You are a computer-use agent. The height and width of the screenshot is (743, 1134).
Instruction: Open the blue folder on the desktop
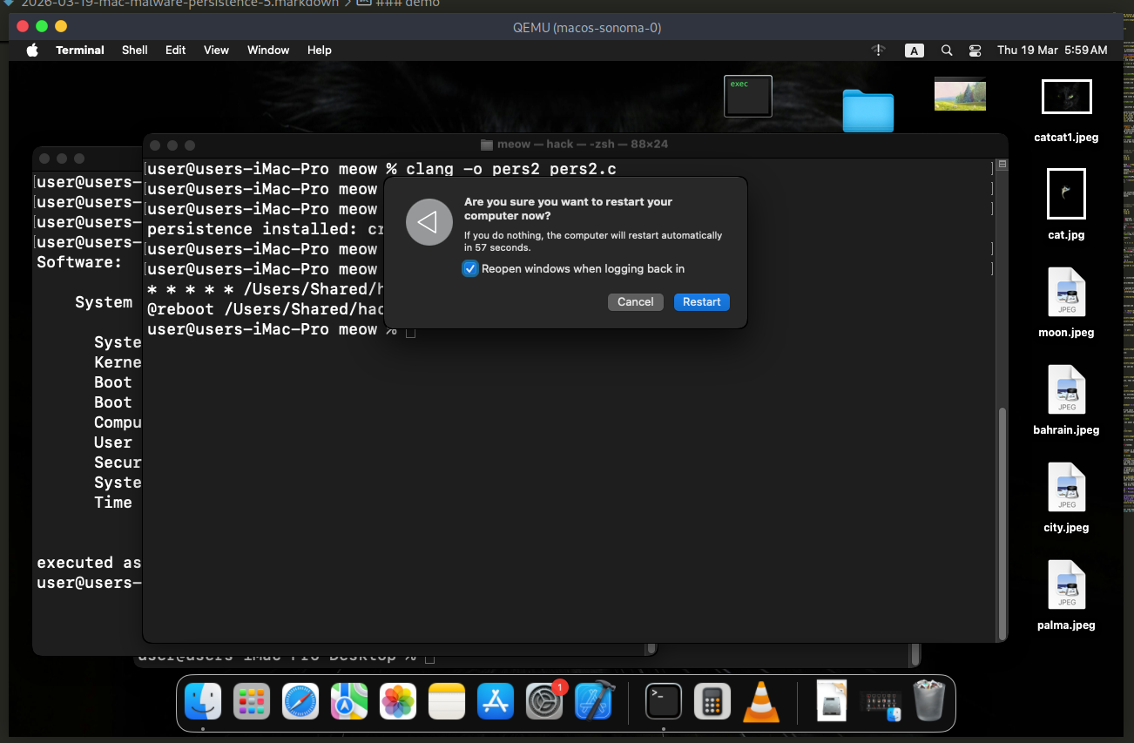(867, 111)
